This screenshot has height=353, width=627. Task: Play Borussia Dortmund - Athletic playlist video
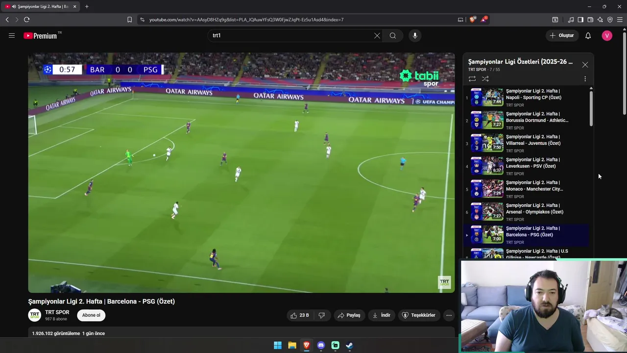(x=527, y=121)
